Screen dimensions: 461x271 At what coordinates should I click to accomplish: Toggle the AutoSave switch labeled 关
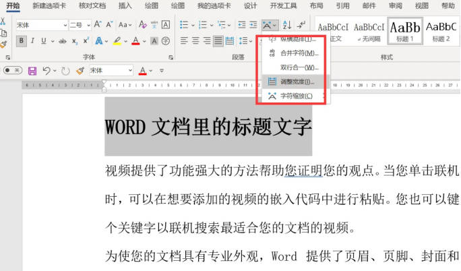pyautogui.click(x=12, y=70)
